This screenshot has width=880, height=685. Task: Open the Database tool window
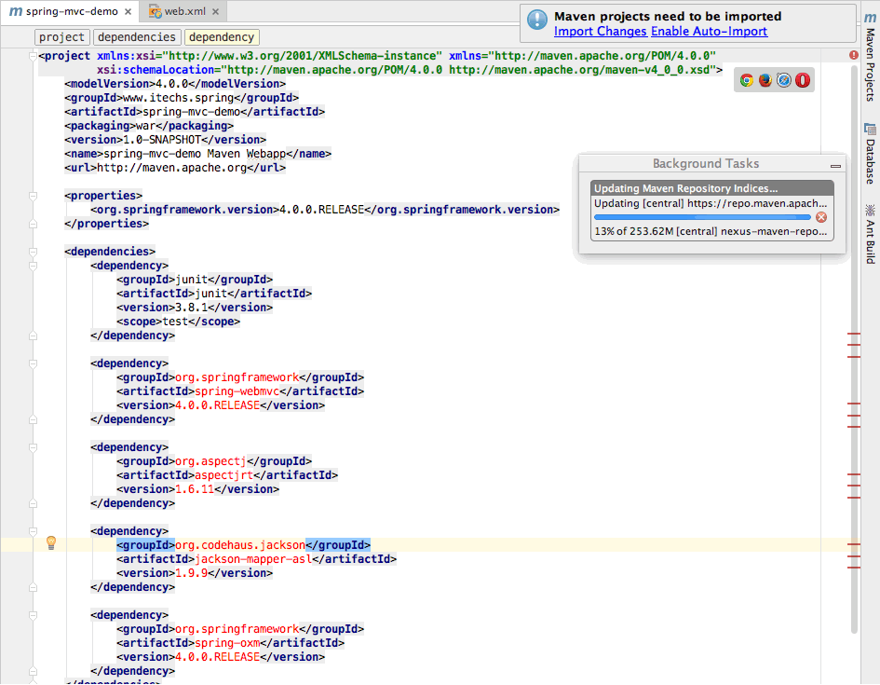870,153
